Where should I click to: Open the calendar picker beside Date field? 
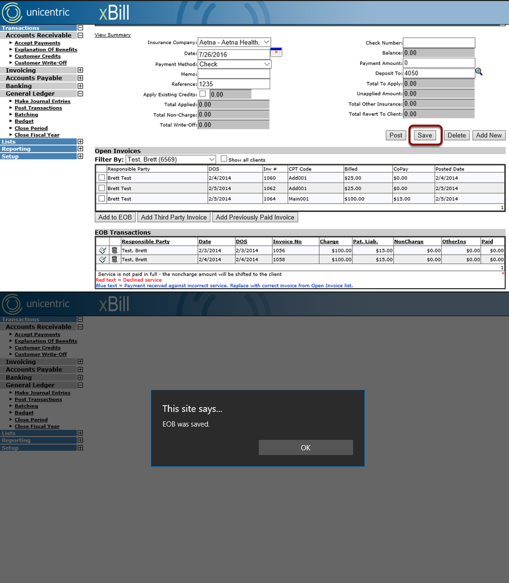click(x=276, y=52)
